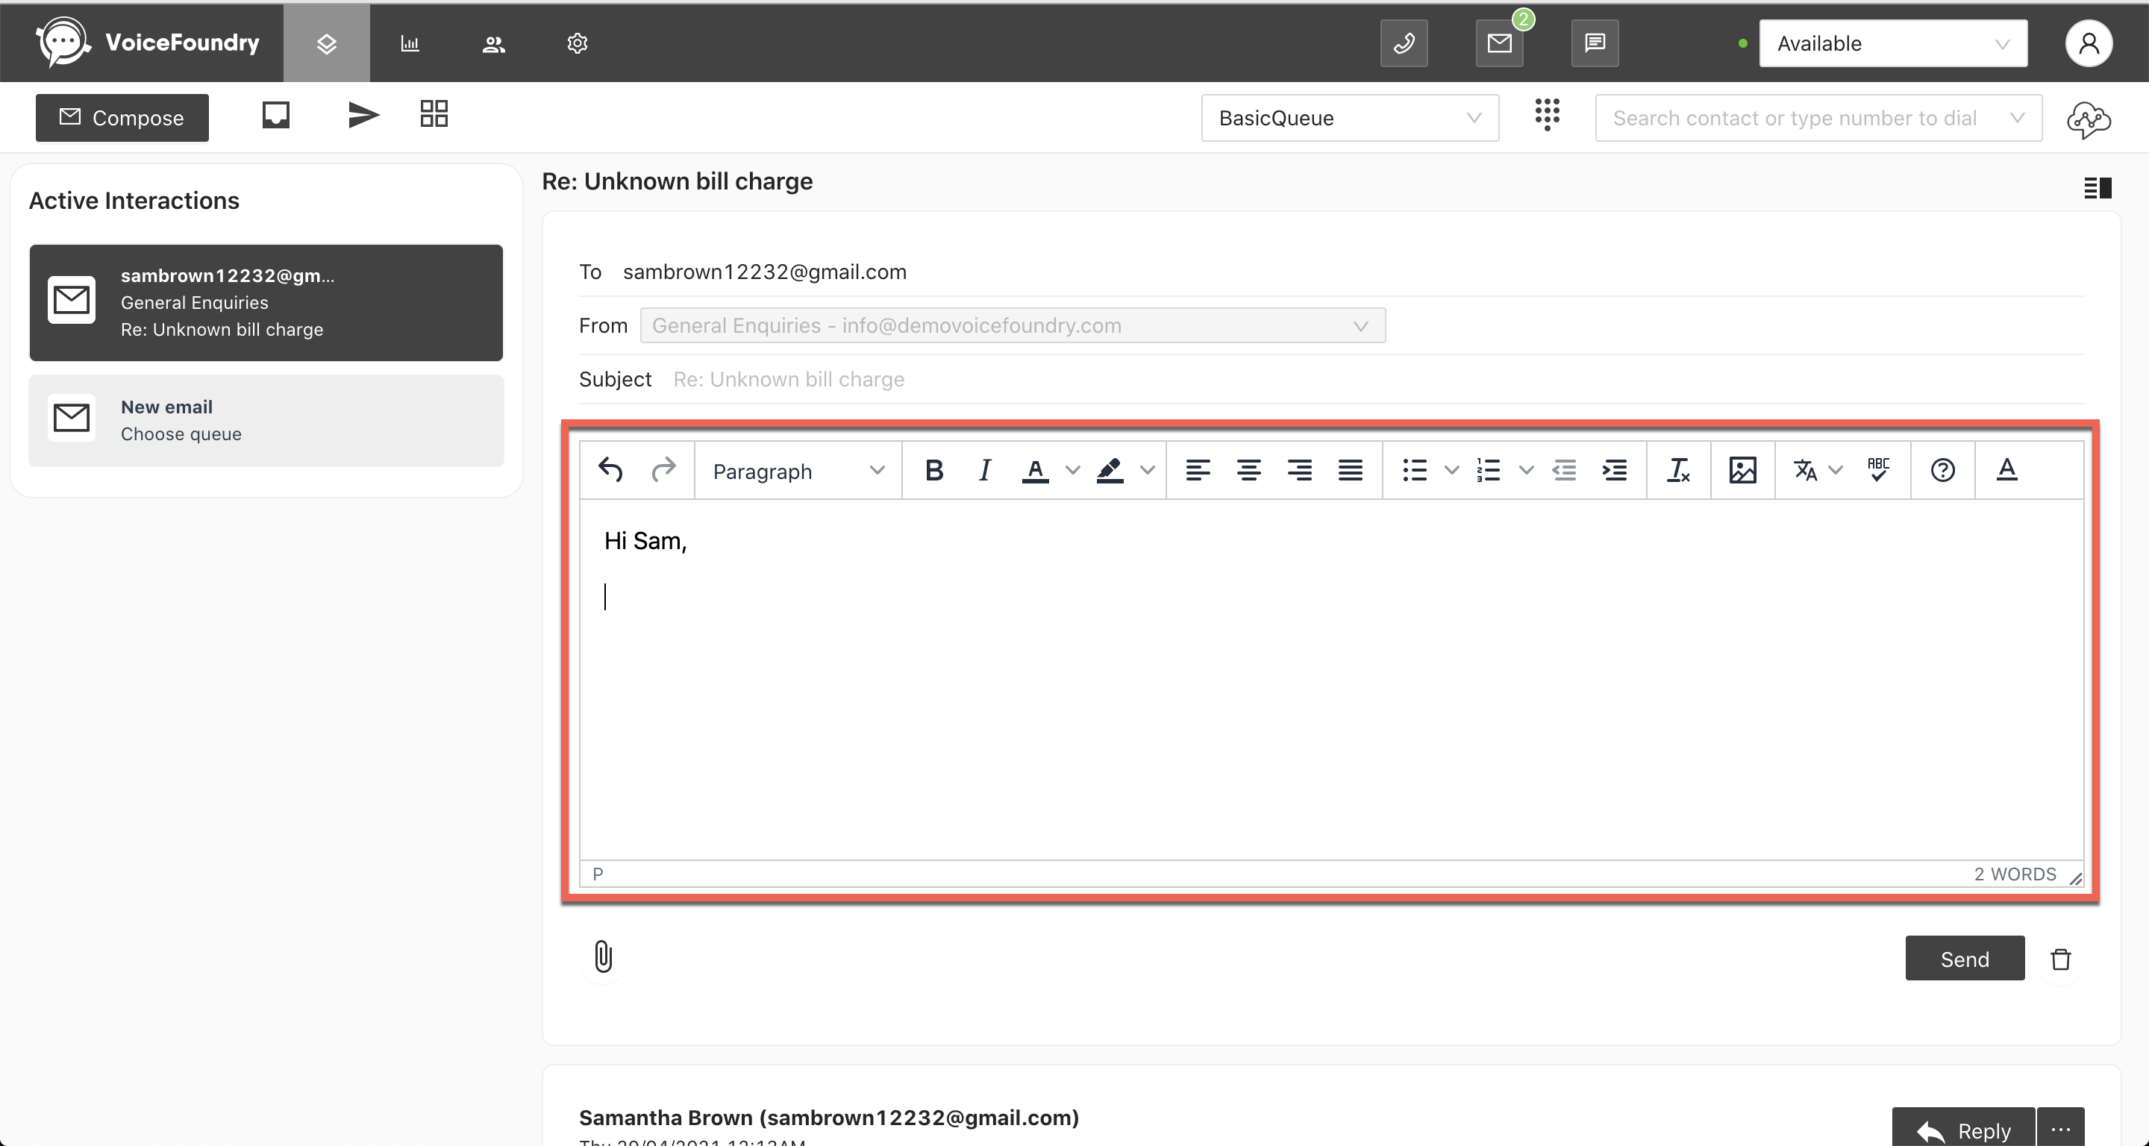This screenshot has width=2149, height=1146.
Task: Click in the email body text area
Action: 1331,680
